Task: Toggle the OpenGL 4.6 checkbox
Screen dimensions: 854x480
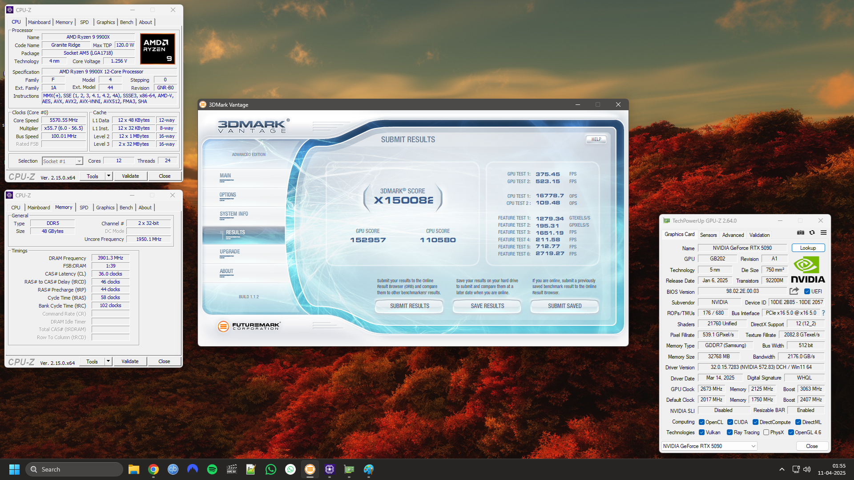Action: 791,432
